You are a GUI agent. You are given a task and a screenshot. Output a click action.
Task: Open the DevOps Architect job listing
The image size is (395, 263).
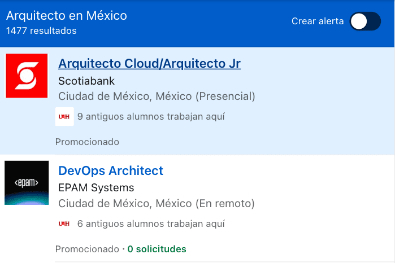[111, 170]
